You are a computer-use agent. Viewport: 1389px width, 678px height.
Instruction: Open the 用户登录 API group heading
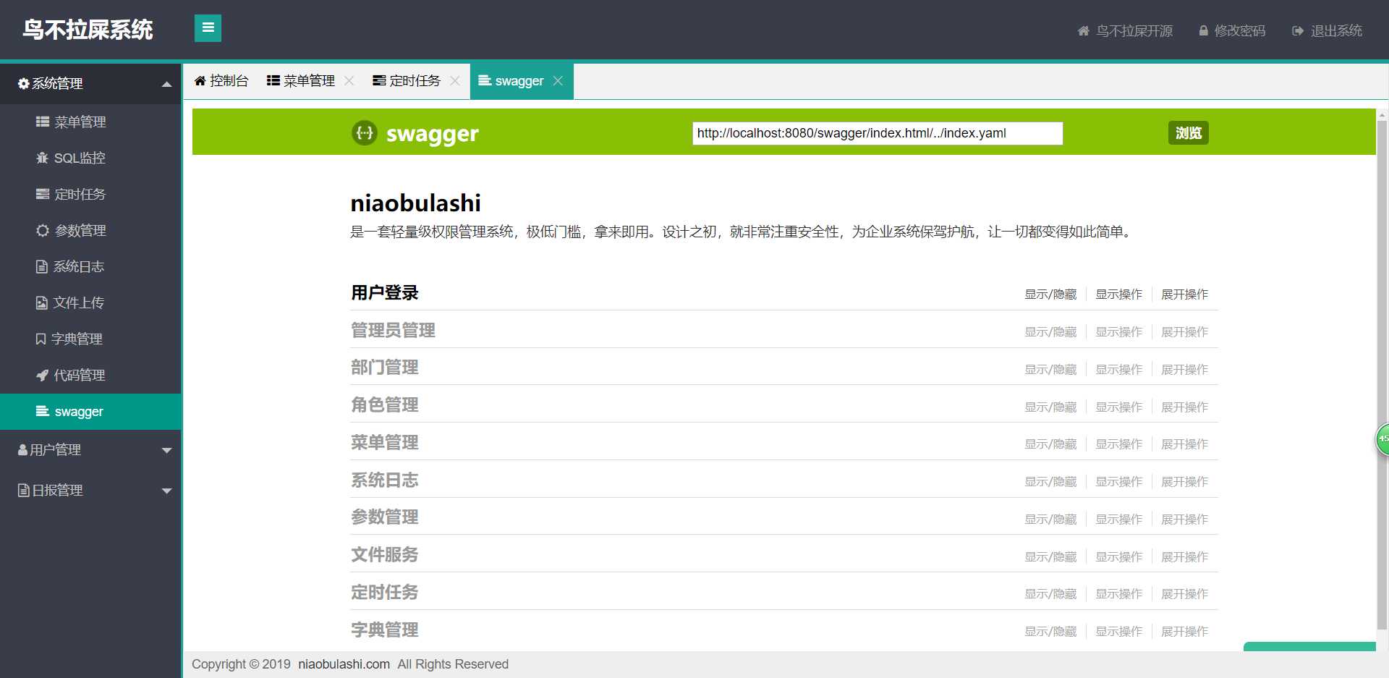pos(385,293)
